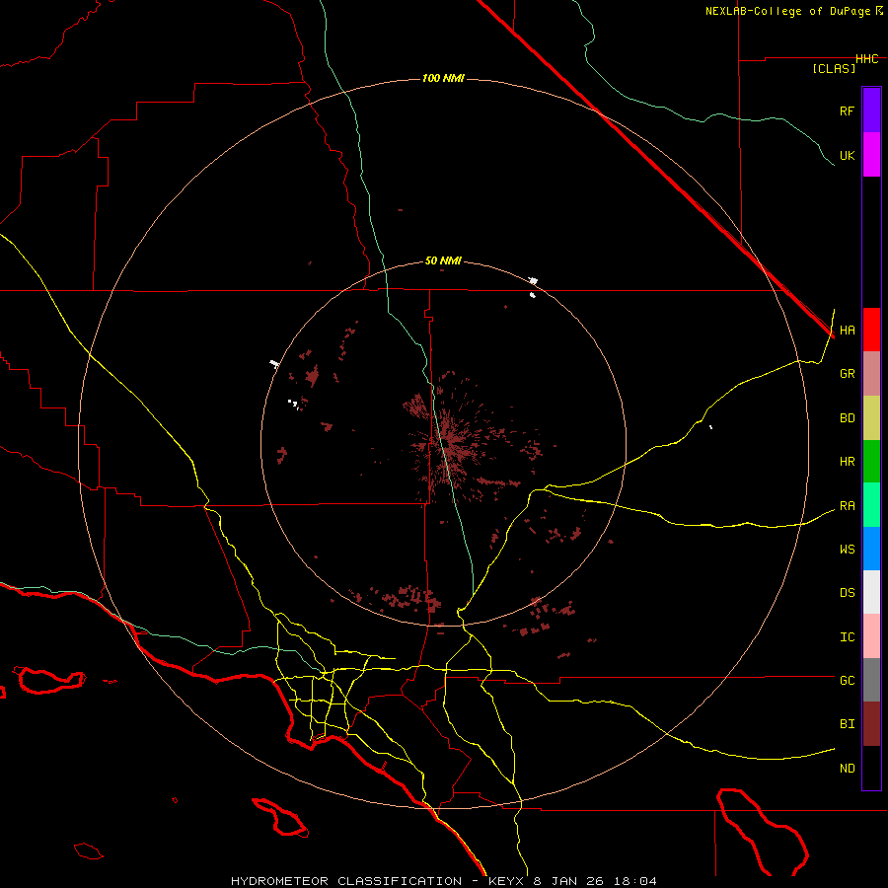Viewport: 888px width, 888px height.
Task: Click the [CLAS] legend header
Action: 833,68
